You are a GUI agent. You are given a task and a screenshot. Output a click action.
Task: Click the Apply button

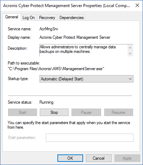127,158
